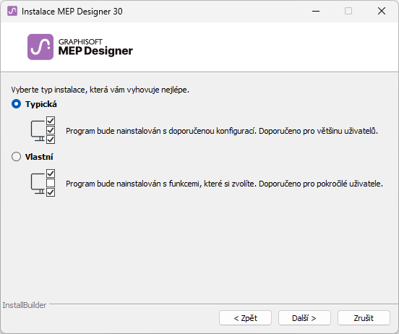Click the bold Typická label
The width and height of the screenshot is (399, 334).
41,104
